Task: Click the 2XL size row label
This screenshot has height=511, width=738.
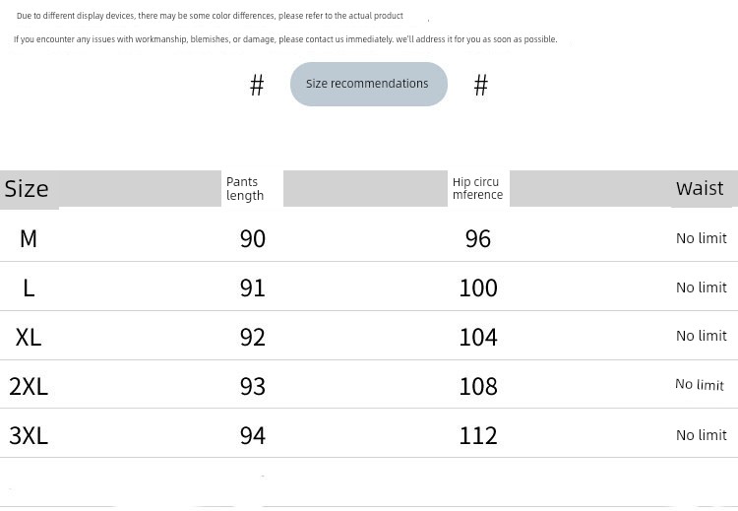Action: (x=29, y=387)
